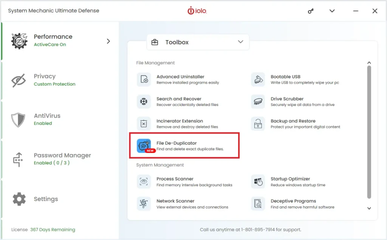Click 'Securely wipe all data from a drive'
387x240 pixels.
tap(302, 105)
